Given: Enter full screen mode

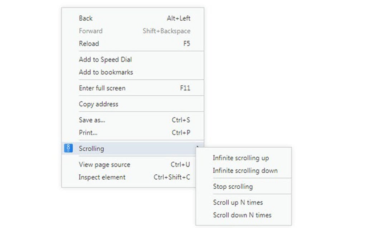Looking at the screenshot, I should [102, 88].
